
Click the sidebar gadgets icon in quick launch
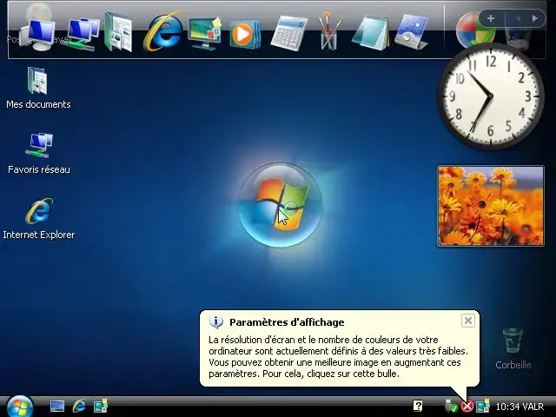click(101, 406)
